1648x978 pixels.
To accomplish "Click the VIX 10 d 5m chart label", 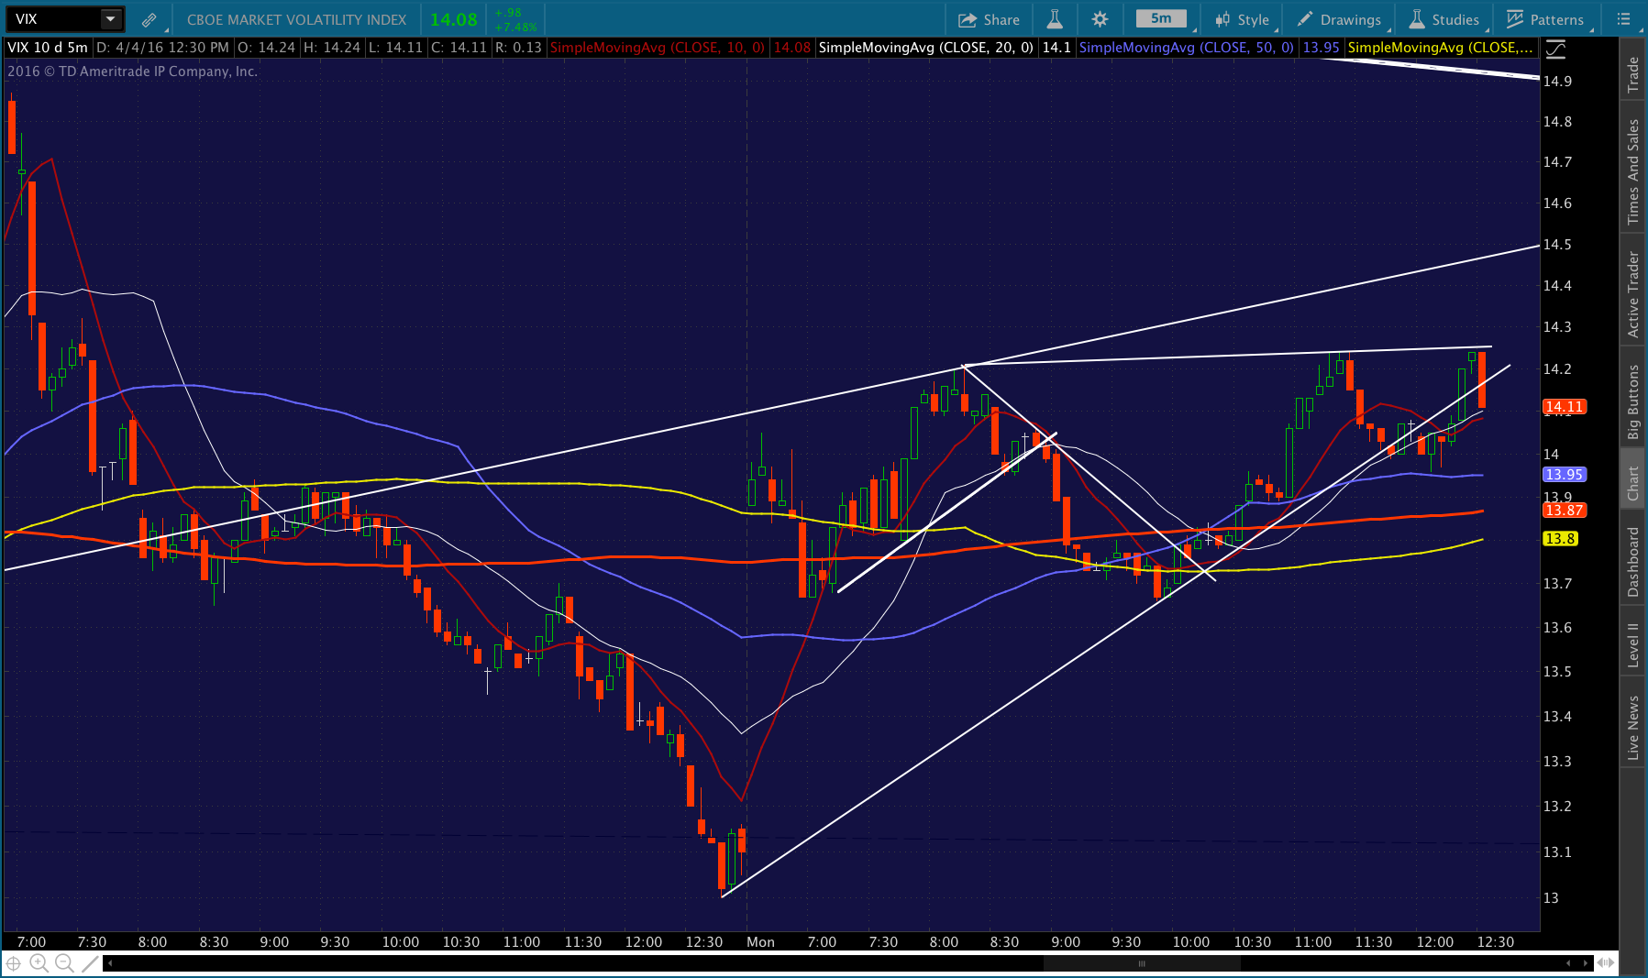I will coord(48,48).
